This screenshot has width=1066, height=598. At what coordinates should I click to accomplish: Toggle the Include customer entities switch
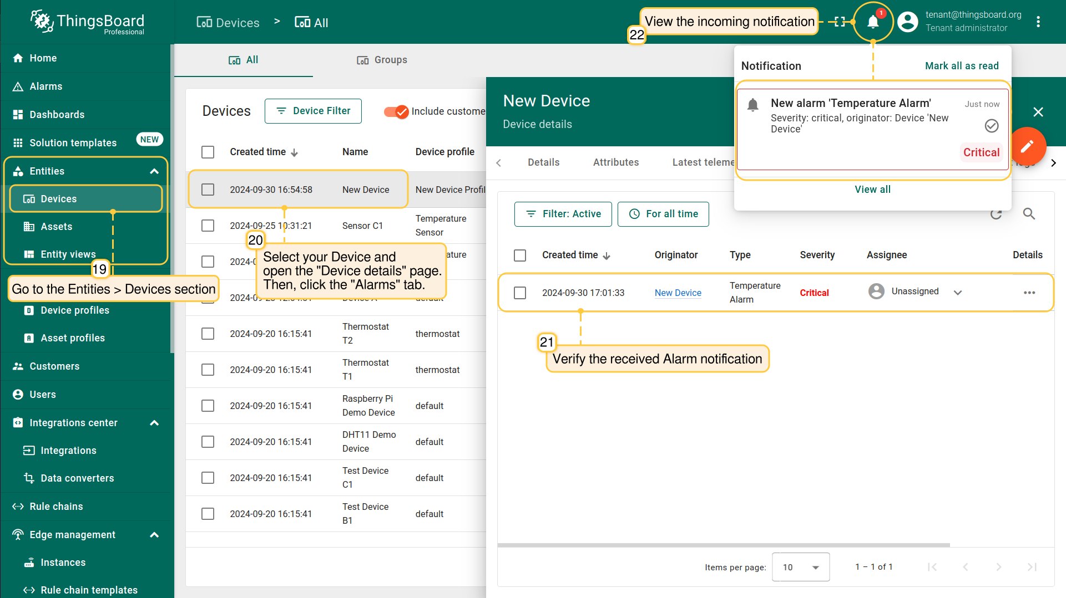396,111
